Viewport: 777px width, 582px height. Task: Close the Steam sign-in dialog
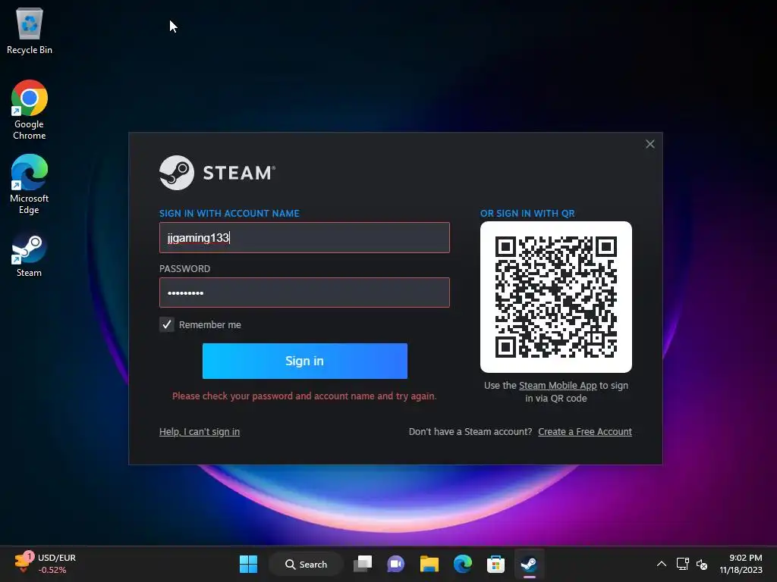point(650,144)
